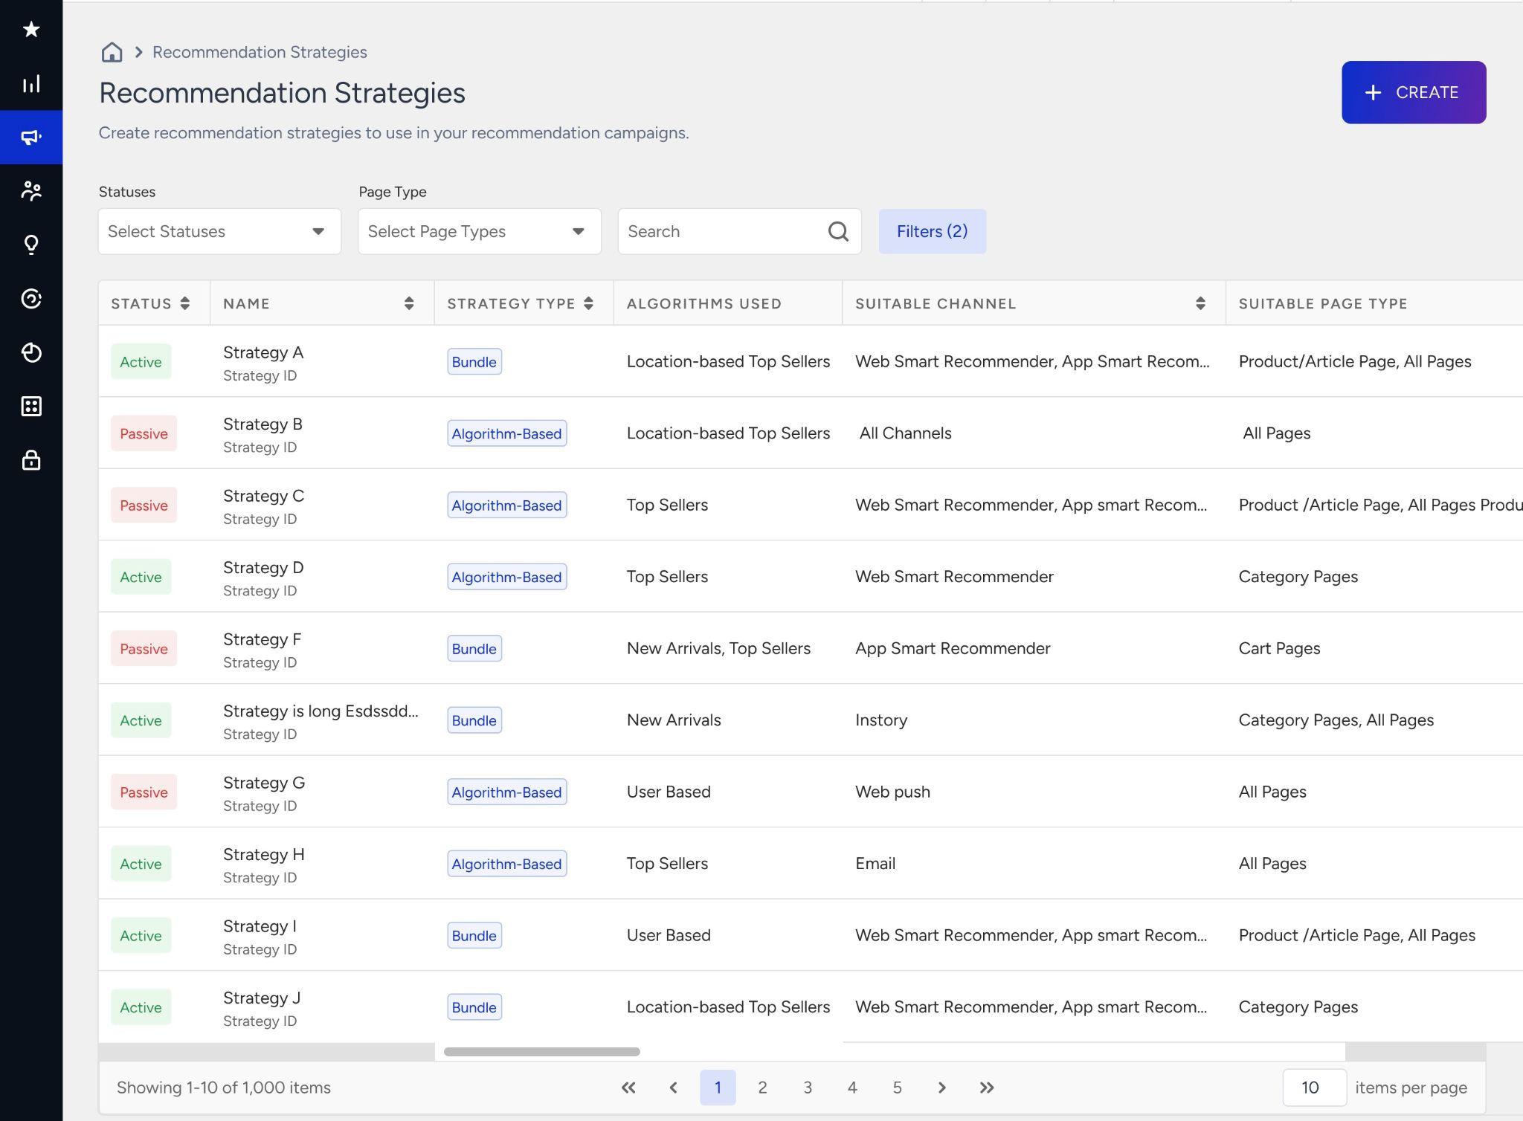Sort table by Status column arrows
The image size is (1523, 1121).
tap(185, 303)
